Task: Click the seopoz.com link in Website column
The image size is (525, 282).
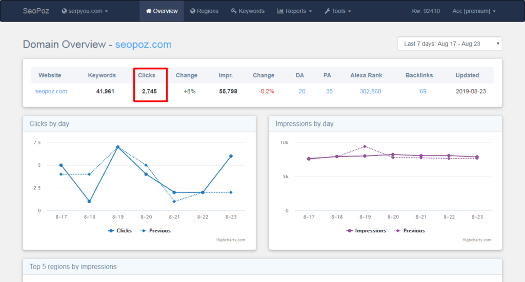Action: [51, 91]
